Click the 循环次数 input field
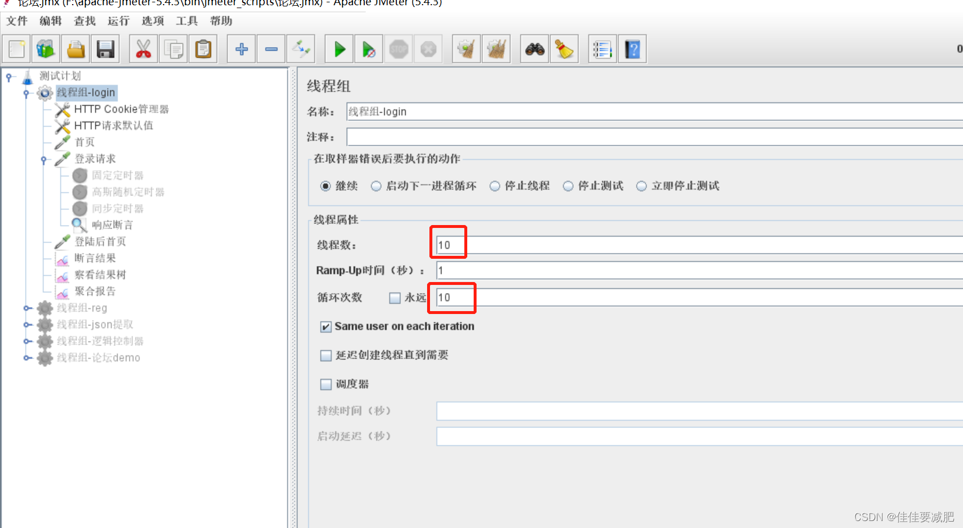 coord(699,298)
